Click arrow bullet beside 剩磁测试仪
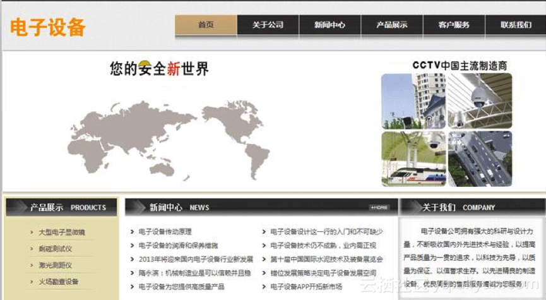The height and width of the screenshot is (300, 546). [x=32, y=248]
